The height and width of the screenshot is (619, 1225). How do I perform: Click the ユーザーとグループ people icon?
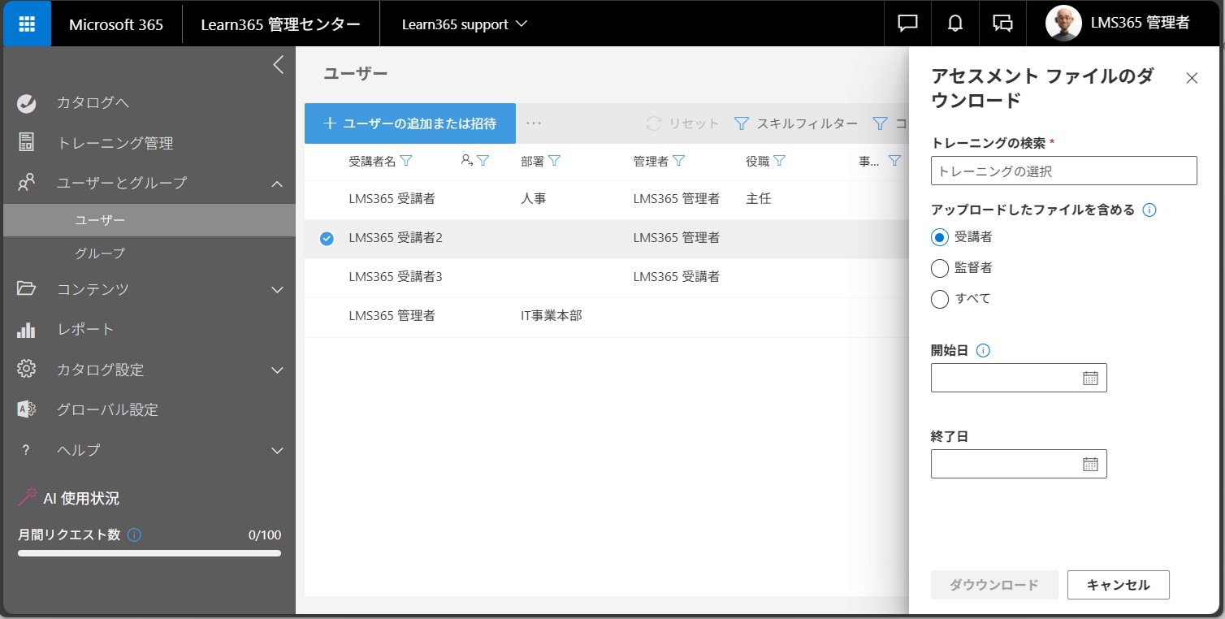(26, 183)
